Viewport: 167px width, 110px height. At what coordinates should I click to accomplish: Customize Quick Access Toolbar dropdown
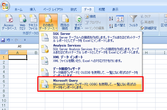coord(25,40)
